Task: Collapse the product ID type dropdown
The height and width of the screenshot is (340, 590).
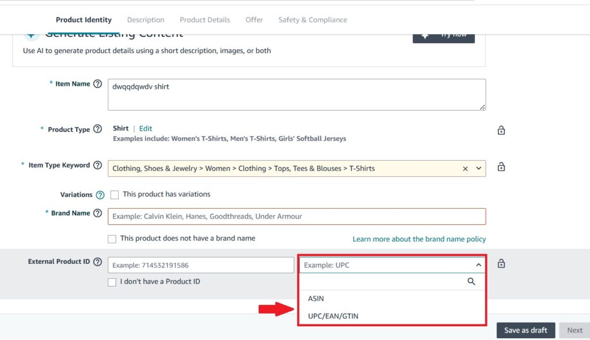Action: coord(478,265)
